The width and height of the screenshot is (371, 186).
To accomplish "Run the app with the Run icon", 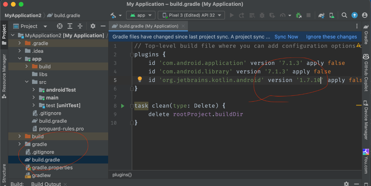I will 232,15.
